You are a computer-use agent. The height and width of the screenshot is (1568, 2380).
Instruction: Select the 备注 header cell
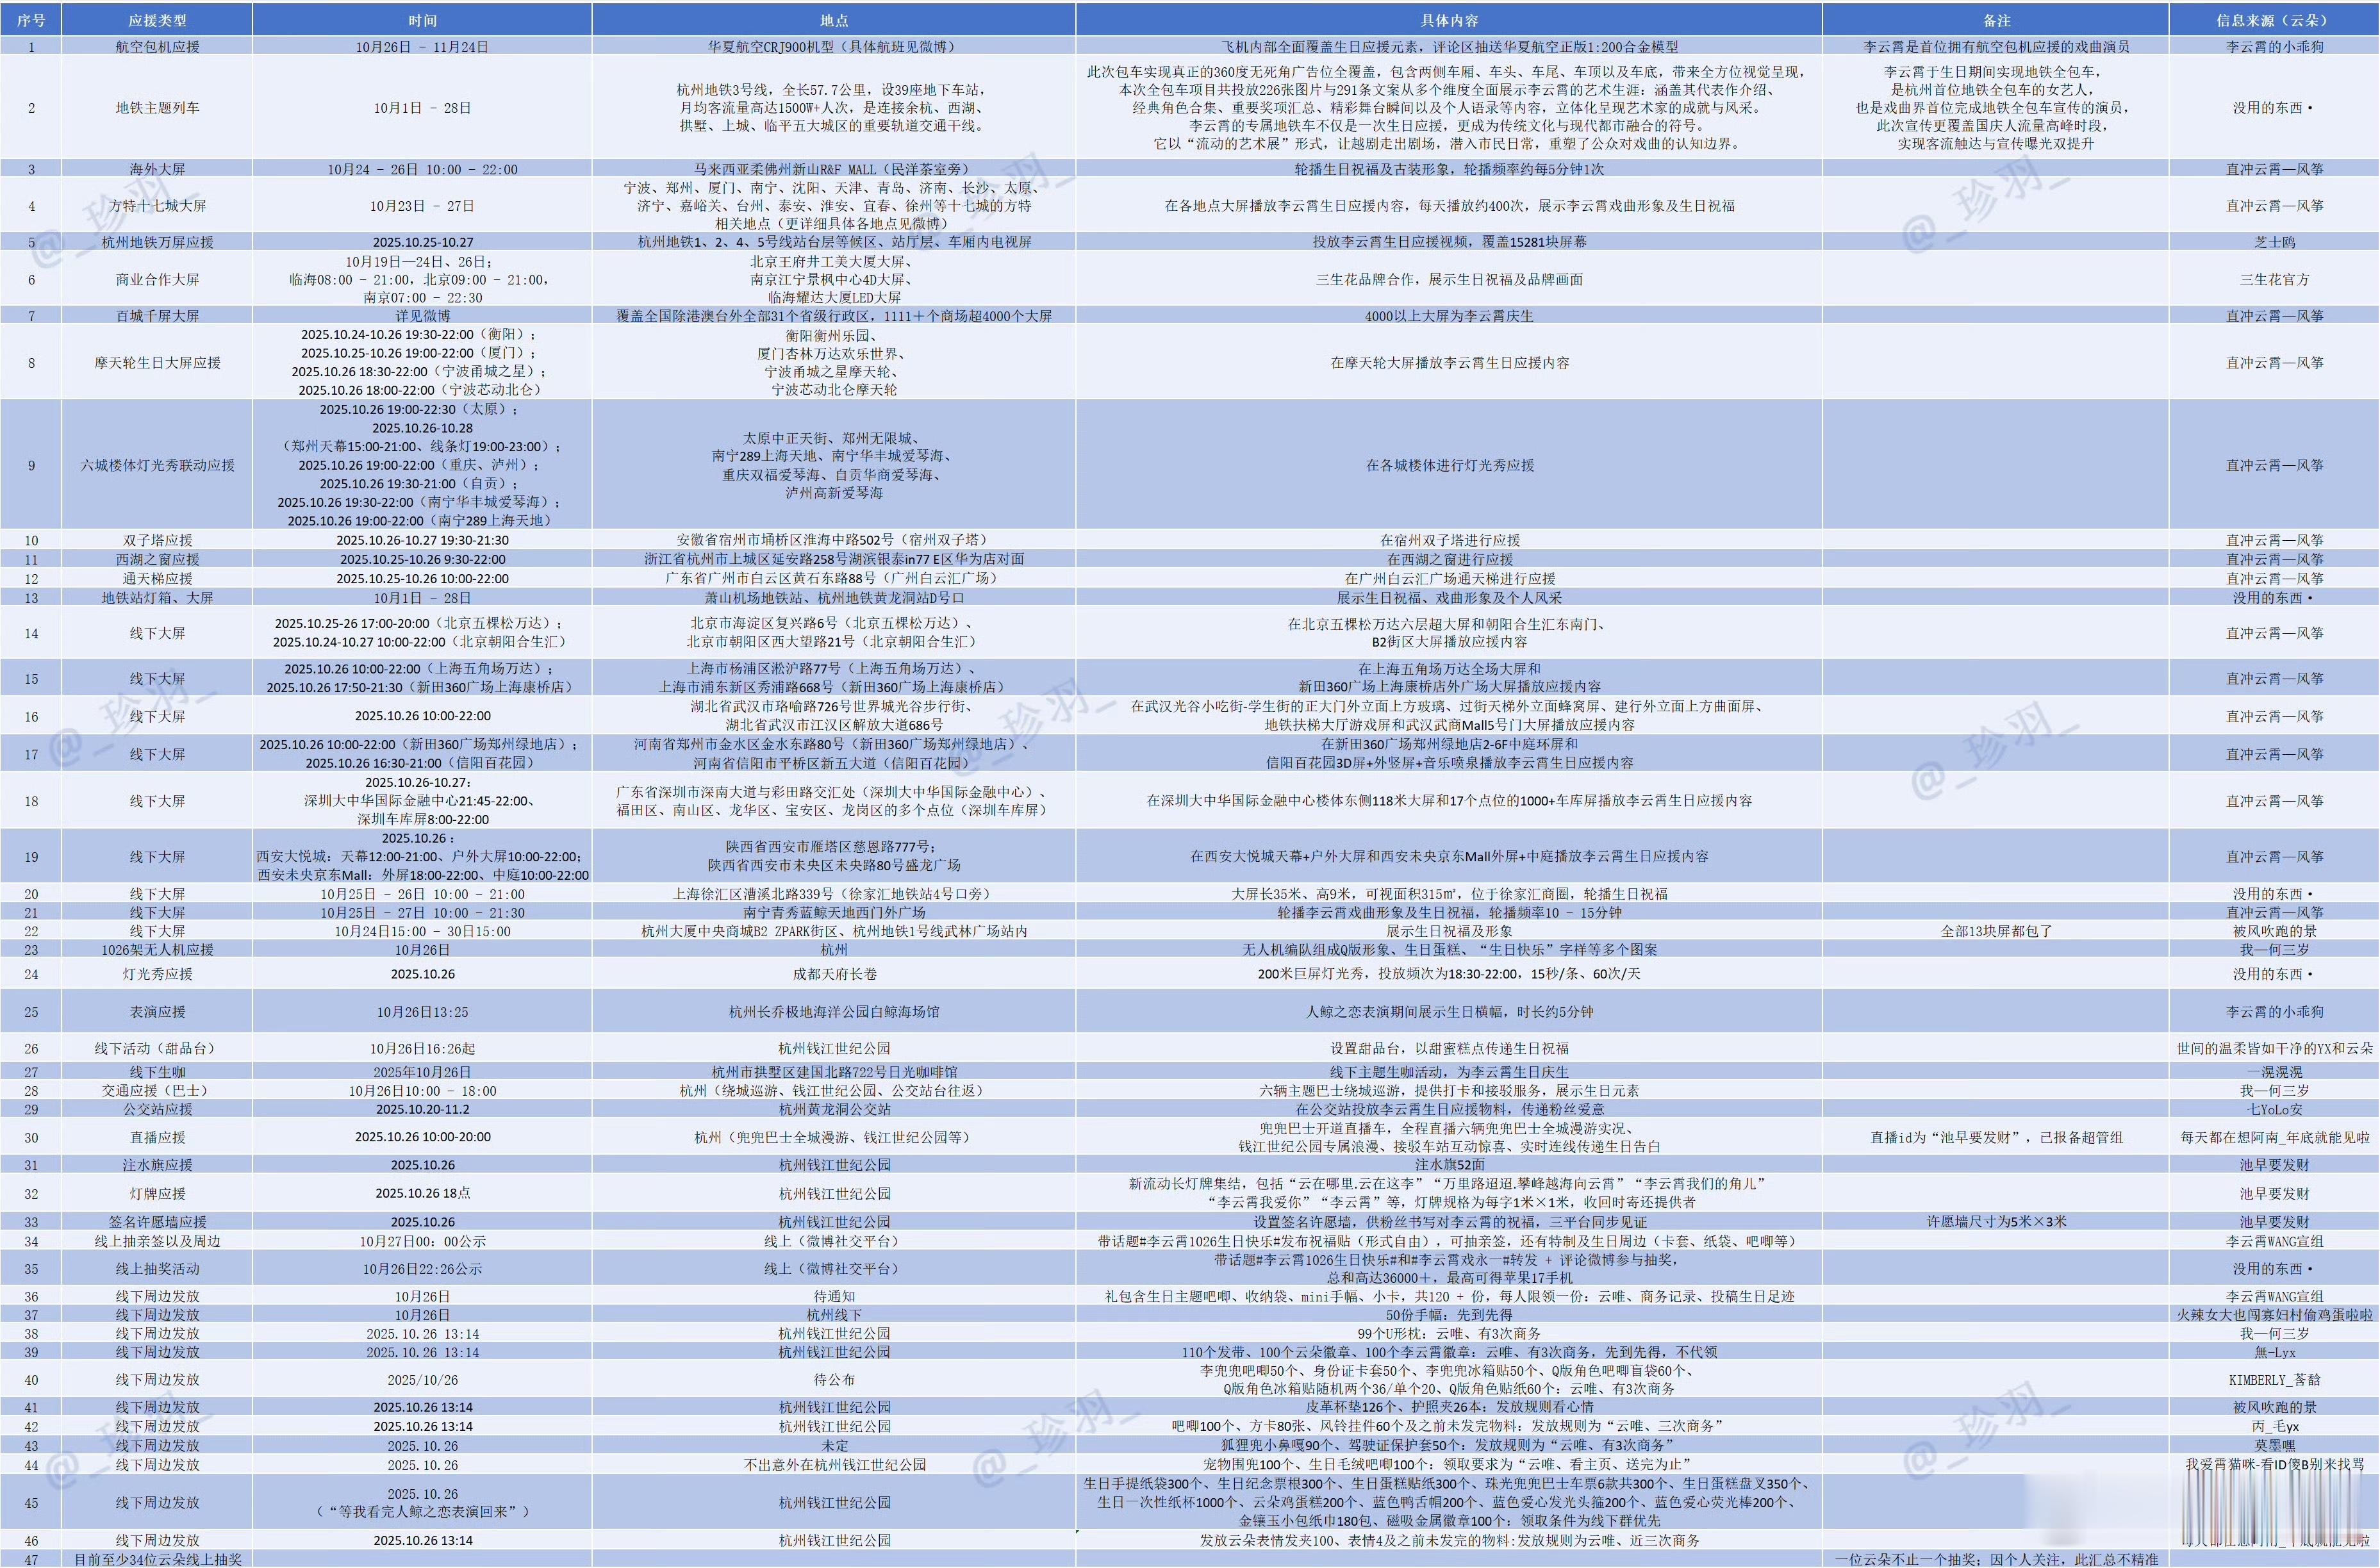[x=1996, y=20]
